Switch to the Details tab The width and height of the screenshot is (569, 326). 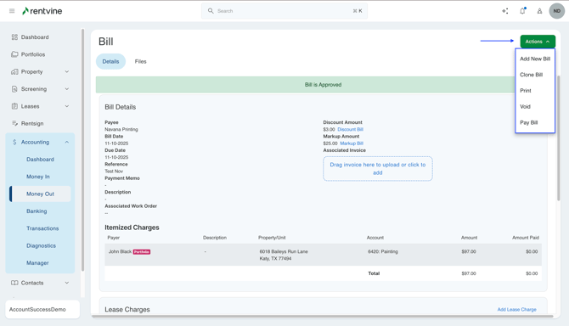(x=110, y=62)
